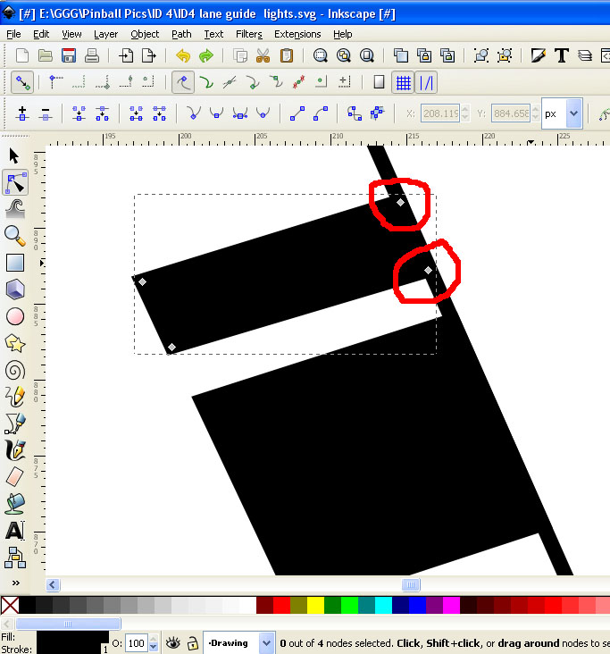
Task: Click the Save document icon
Action: pos(68,55)
